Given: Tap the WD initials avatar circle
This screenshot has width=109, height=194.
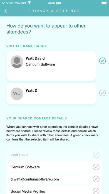Looking at the screenshot, I should (x=17, y=94).
